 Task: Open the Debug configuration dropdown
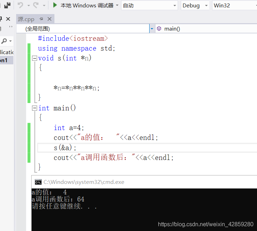pyautogui.click(x=195, y=5)
